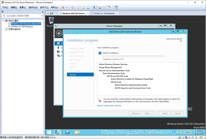The width and height of the screenshot is (206, 139).
Task: Open Server Manager from the guest taskbar
Action: point(57,132)
